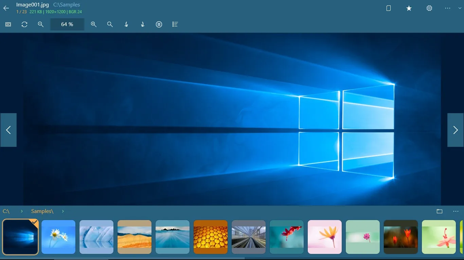Click the main Windows wallpaper image

tap(232, 119)
